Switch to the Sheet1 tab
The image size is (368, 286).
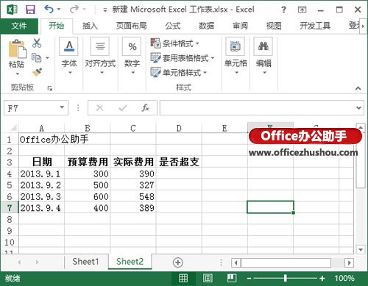85,262
